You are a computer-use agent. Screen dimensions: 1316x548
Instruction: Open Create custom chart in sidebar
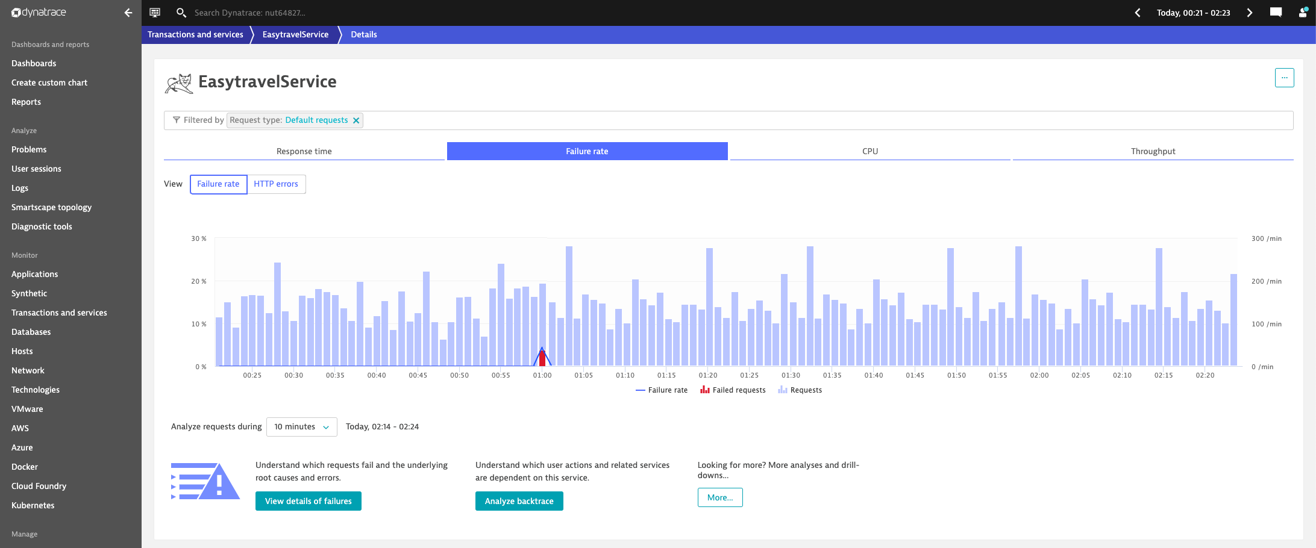[x=49, y=83]
